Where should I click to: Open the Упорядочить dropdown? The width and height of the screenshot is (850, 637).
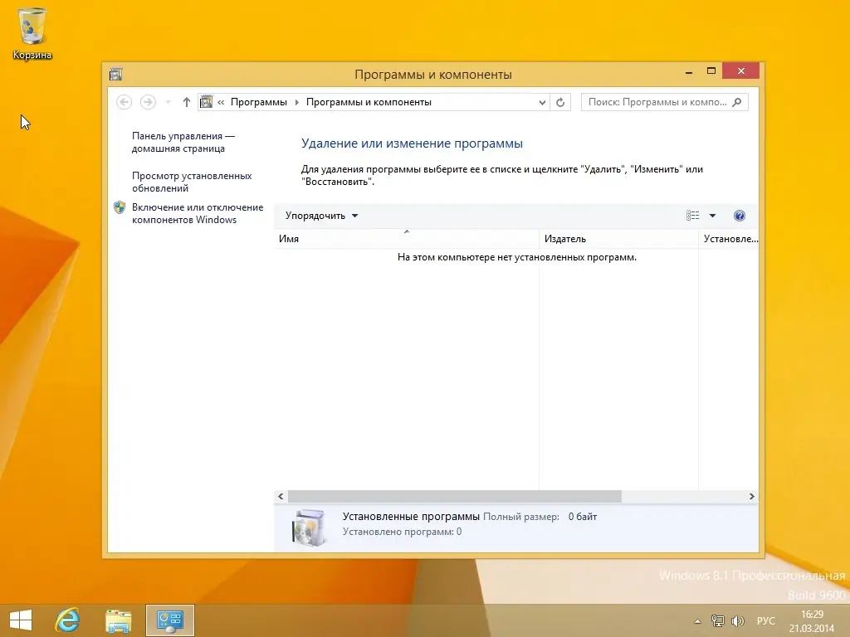pos(320,215)
